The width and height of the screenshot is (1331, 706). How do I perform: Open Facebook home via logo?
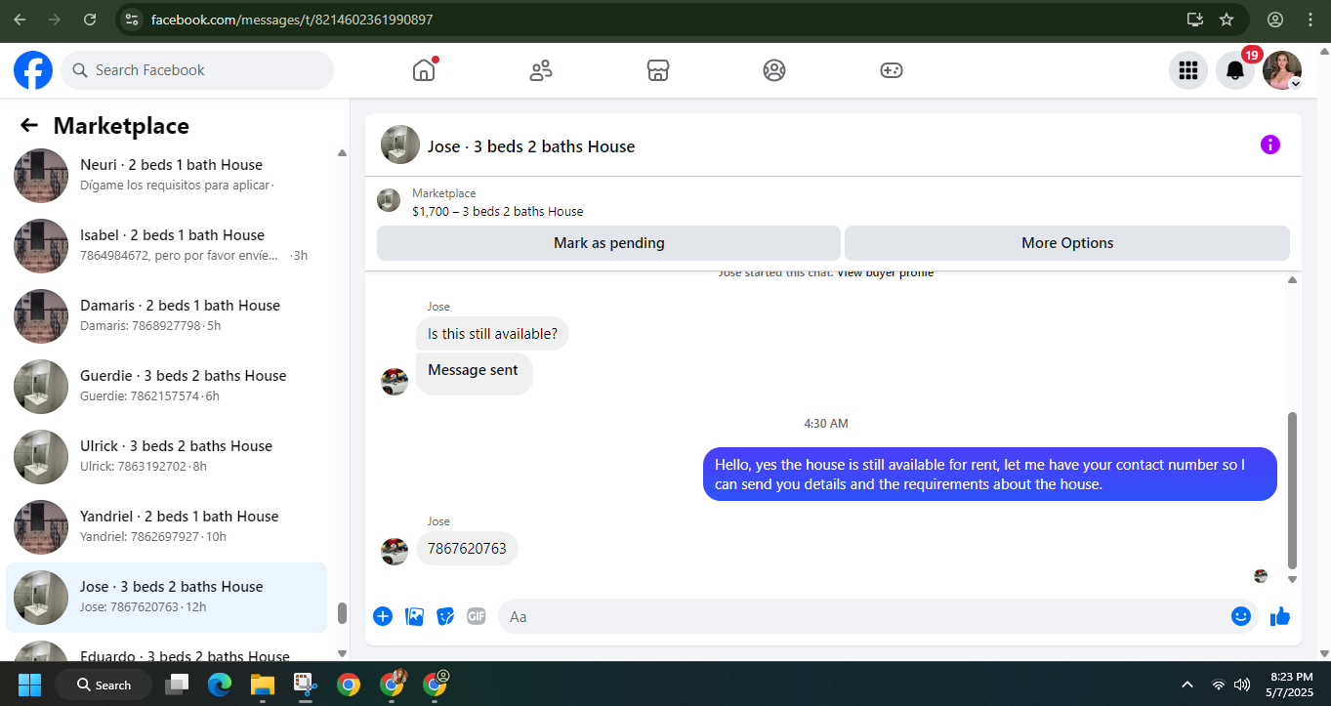tap(33, 70)
